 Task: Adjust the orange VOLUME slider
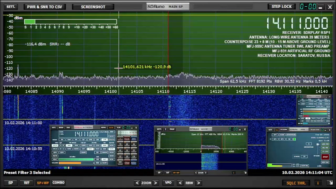pyautogui.click(x=76, y=163)
